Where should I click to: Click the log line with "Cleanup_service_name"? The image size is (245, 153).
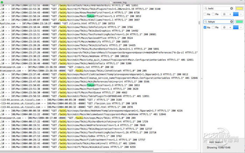[99, 78]
